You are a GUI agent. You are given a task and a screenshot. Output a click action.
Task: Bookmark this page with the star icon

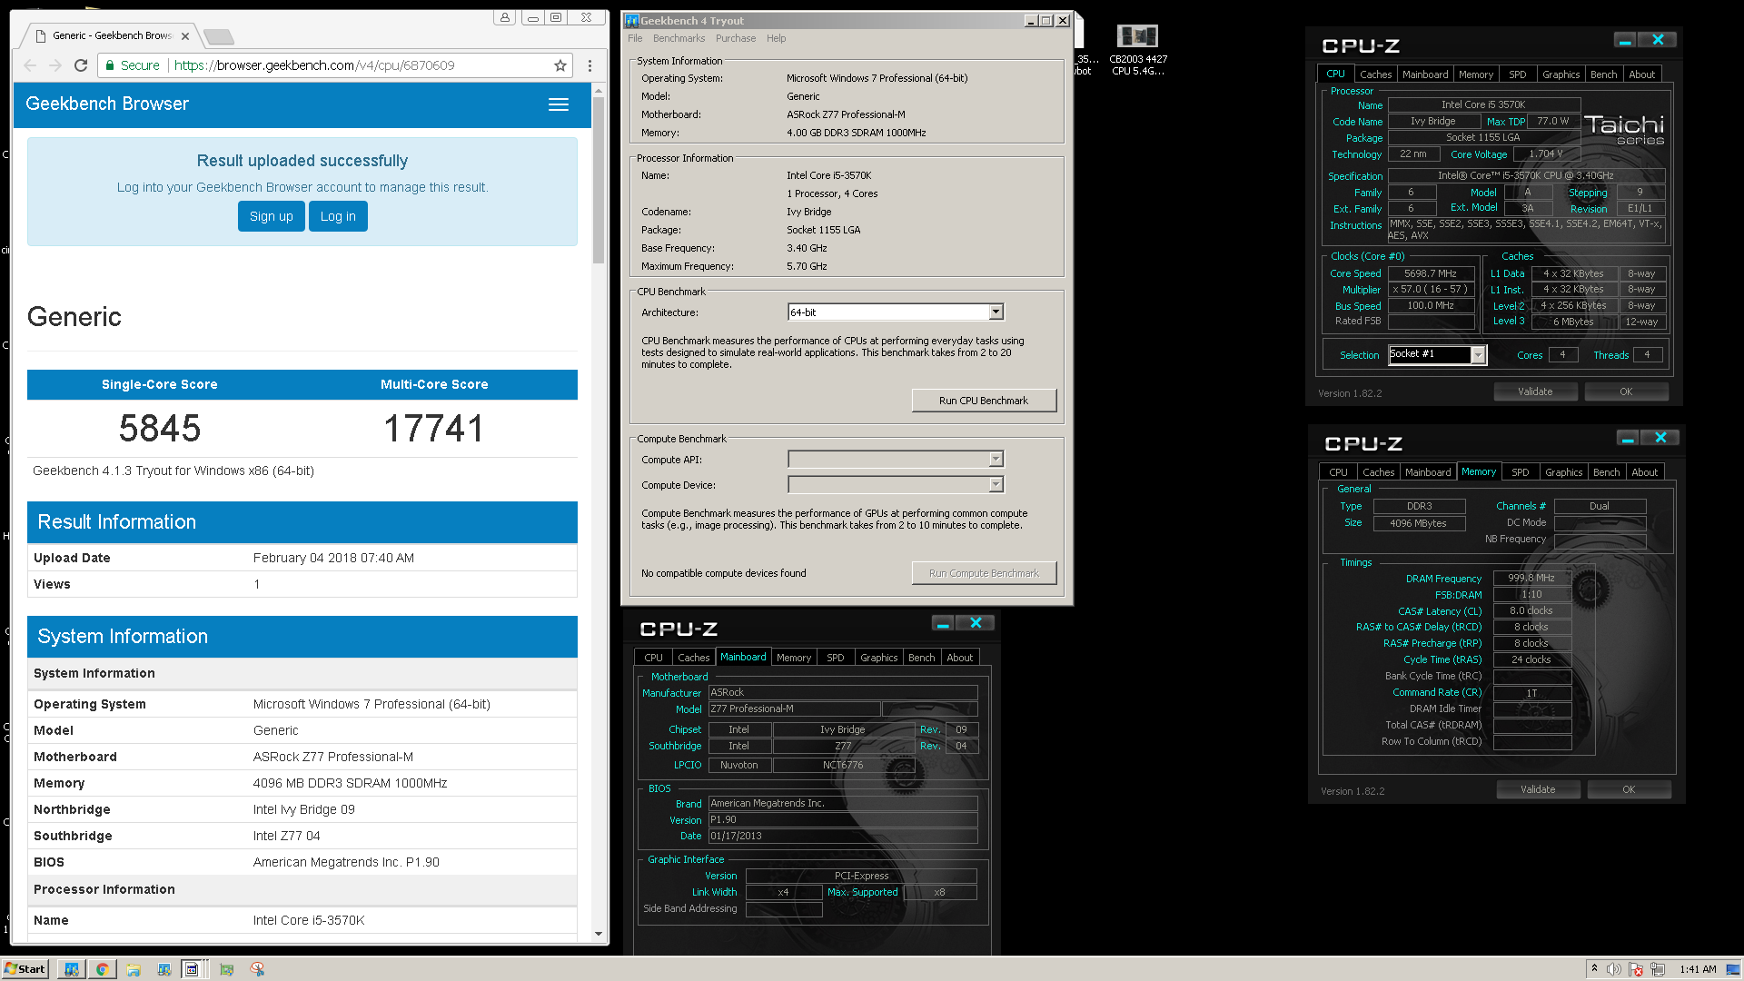tap(560, 65)
